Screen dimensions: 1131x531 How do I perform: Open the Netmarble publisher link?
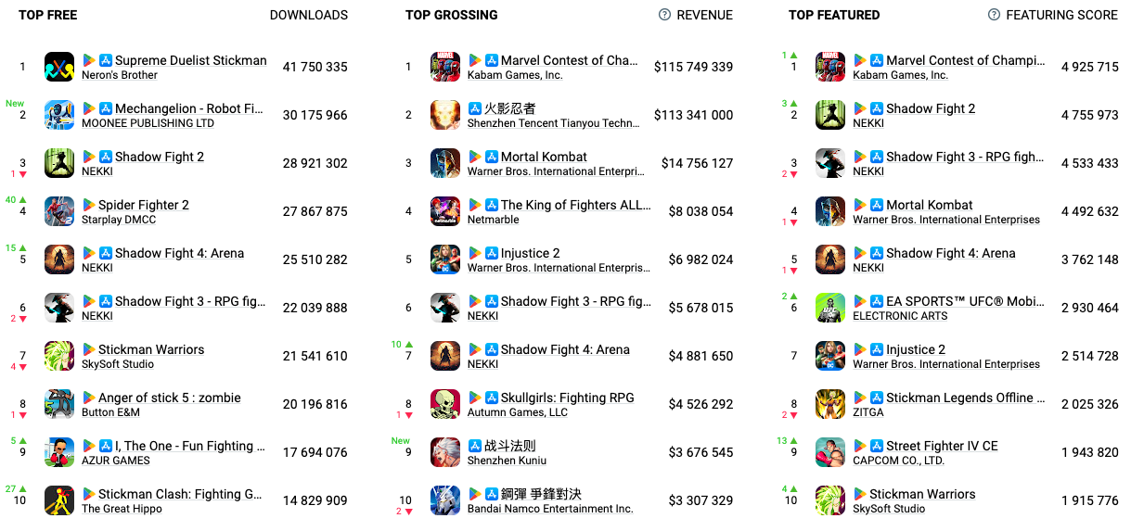coord(493,220)
